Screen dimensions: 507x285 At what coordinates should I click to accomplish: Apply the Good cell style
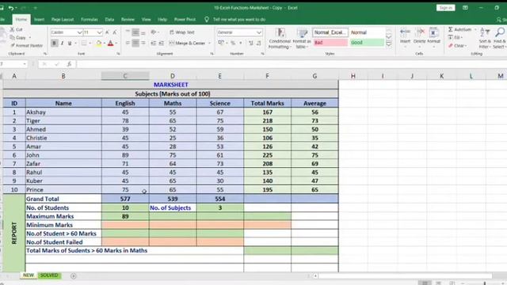pos(367,42)
